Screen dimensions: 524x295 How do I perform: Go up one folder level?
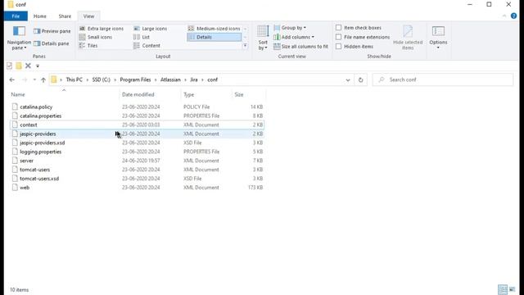click(43, 80)
